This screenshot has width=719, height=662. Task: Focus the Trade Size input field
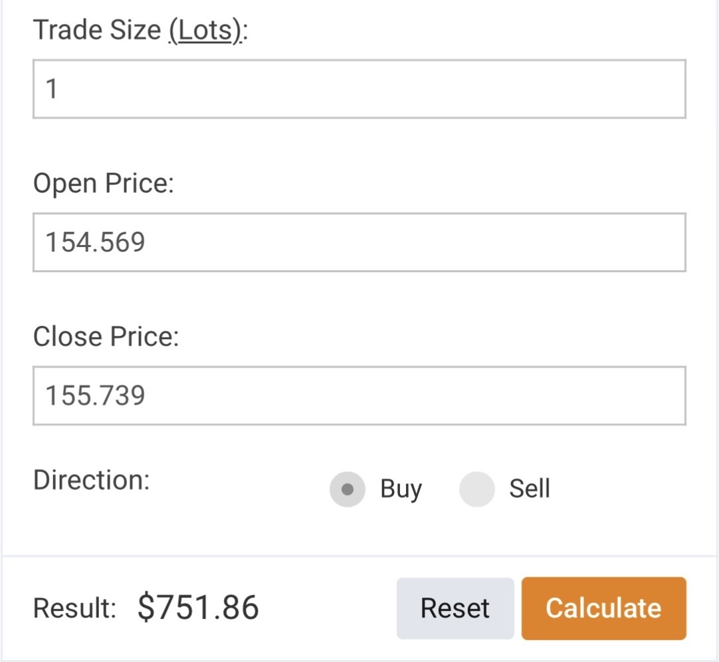359,89
